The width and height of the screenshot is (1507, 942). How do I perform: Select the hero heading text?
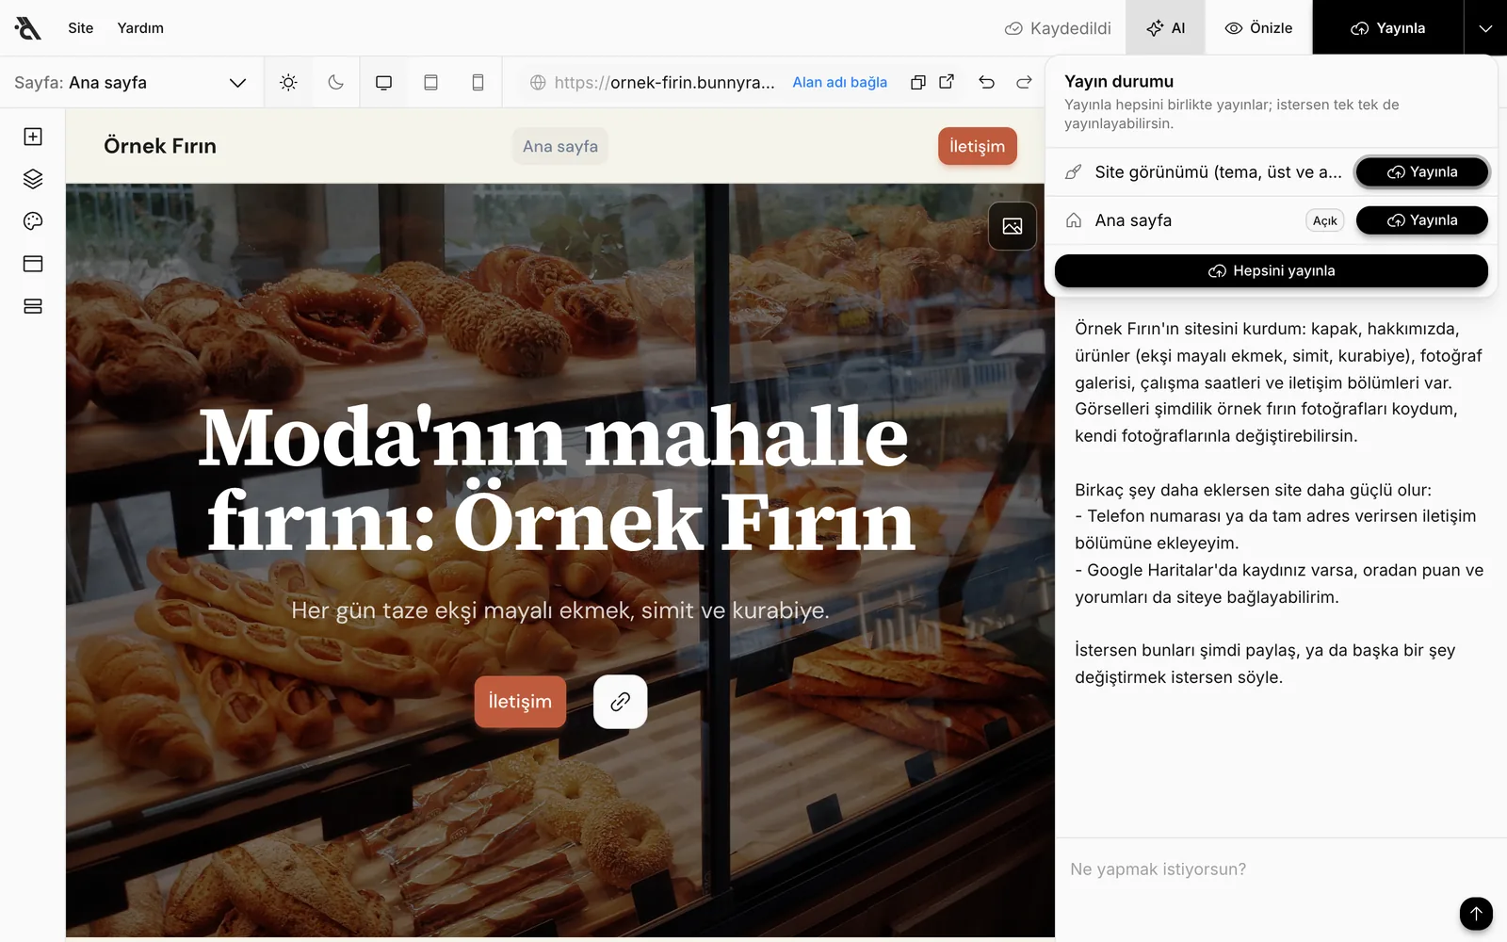coord(558,479)
